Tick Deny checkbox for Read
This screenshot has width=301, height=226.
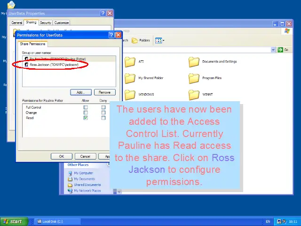[103, 118]
